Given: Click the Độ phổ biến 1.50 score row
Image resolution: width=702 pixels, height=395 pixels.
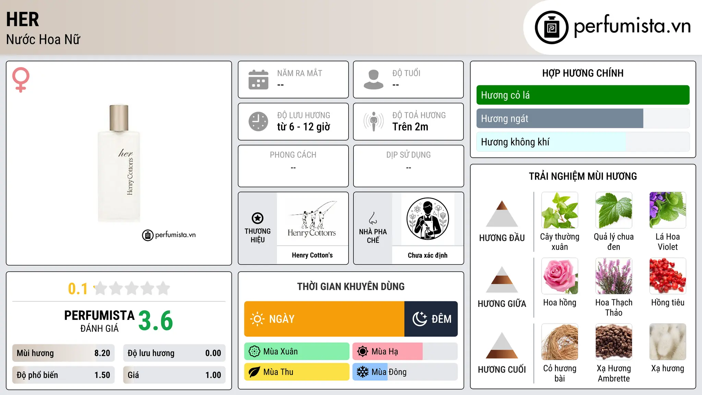Looking at the screenshot, I should coord(63,375).
